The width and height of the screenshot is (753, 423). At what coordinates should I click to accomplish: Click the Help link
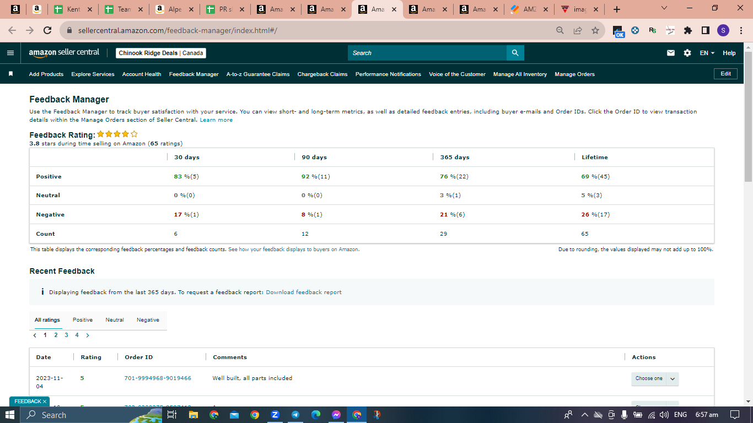click(x=729, y=53)
